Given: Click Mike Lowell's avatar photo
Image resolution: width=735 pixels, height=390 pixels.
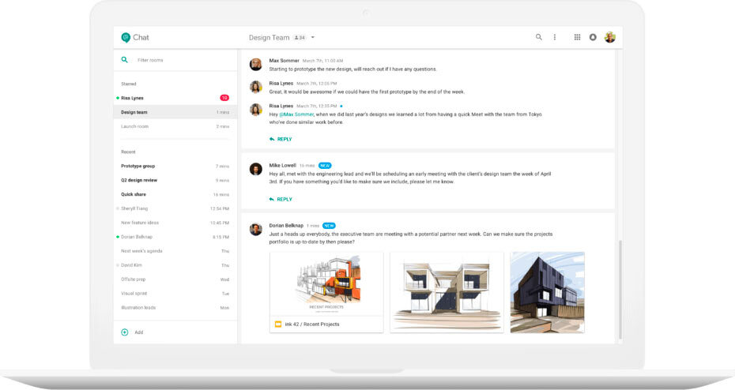Looking at the screenshot, I should (255, 169).
